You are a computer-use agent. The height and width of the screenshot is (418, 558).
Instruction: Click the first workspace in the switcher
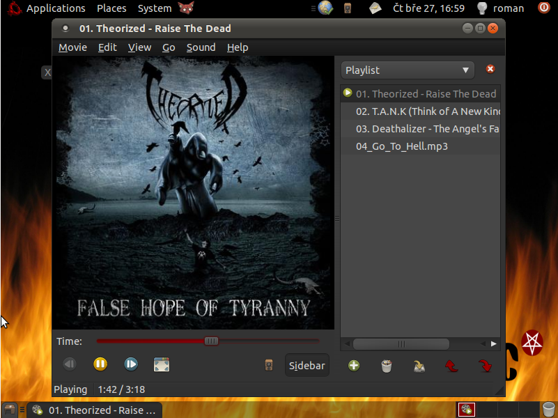(467, 410)
